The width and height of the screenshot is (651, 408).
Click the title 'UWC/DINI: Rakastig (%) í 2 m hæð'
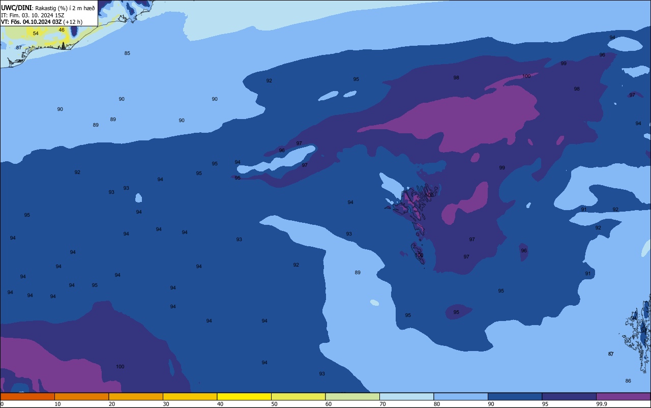(48, 8)
